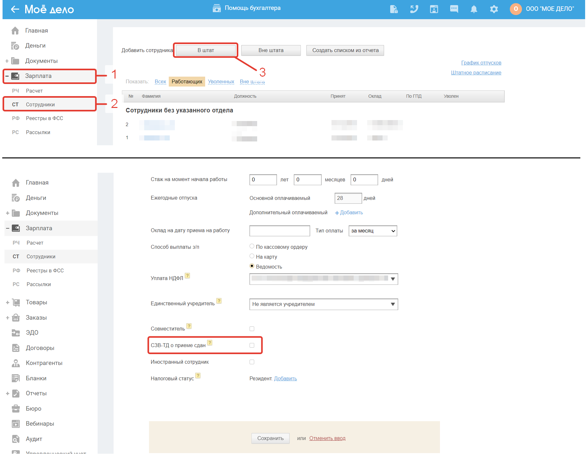Select the На карту payment radio button

(x=252, y=256)
